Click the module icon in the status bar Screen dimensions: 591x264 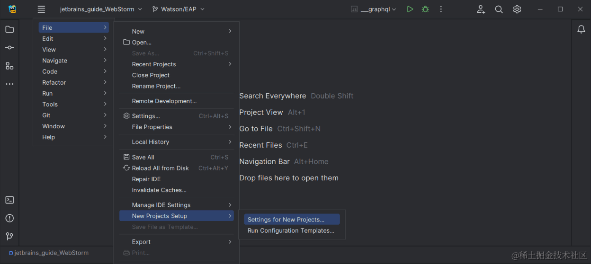pos(11,253)
